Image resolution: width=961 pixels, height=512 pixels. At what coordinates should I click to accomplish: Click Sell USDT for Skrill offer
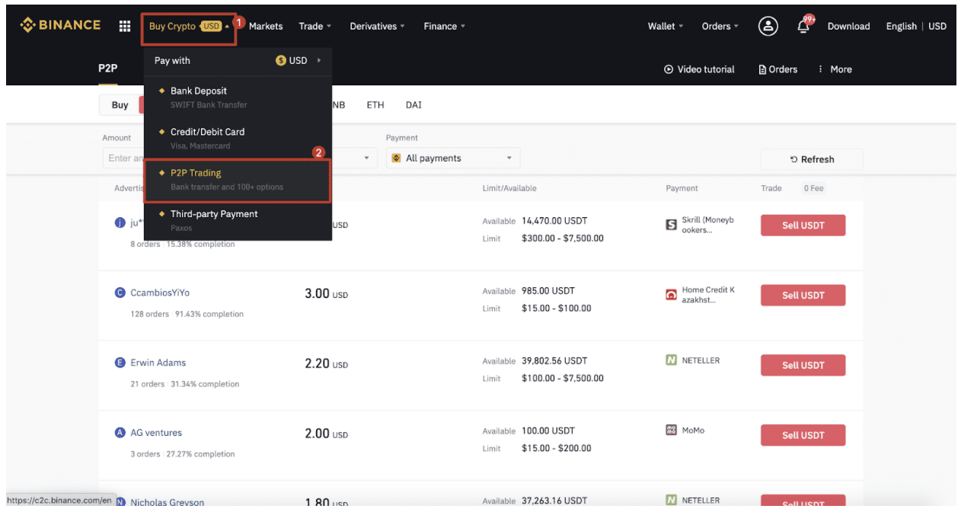[803, 226]
